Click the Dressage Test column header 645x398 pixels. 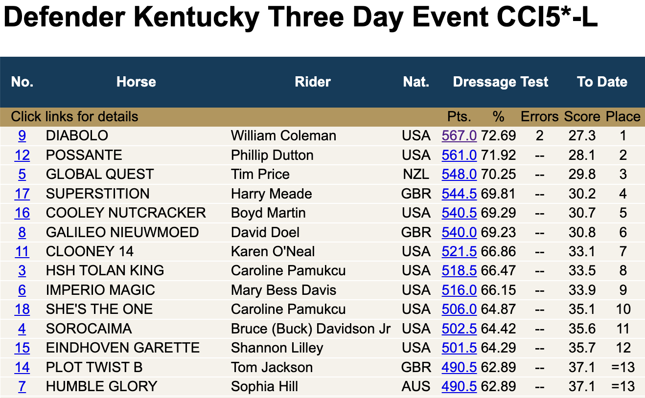(x=501, y=82)
